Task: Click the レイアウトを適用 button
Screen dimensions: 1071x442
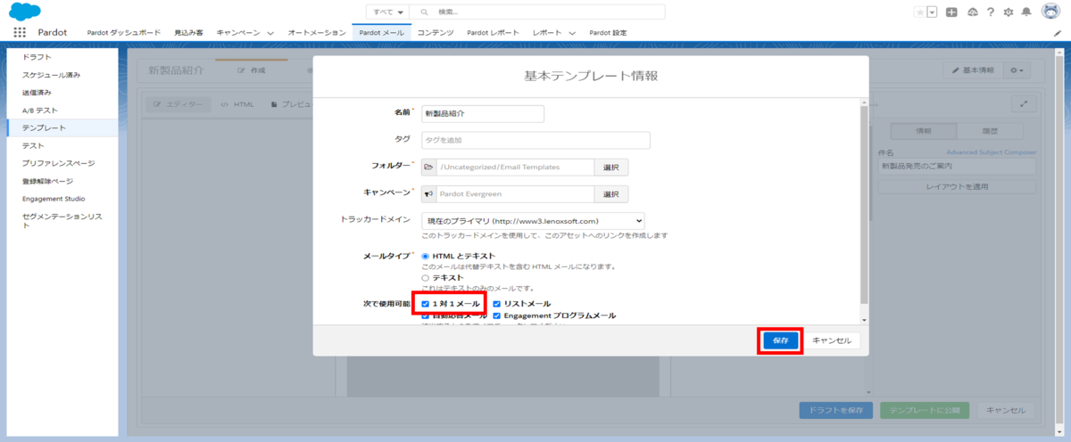Action: 956,187
